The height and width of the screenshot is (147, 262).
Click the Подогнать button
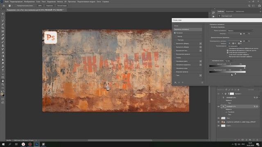pos(50,6)
